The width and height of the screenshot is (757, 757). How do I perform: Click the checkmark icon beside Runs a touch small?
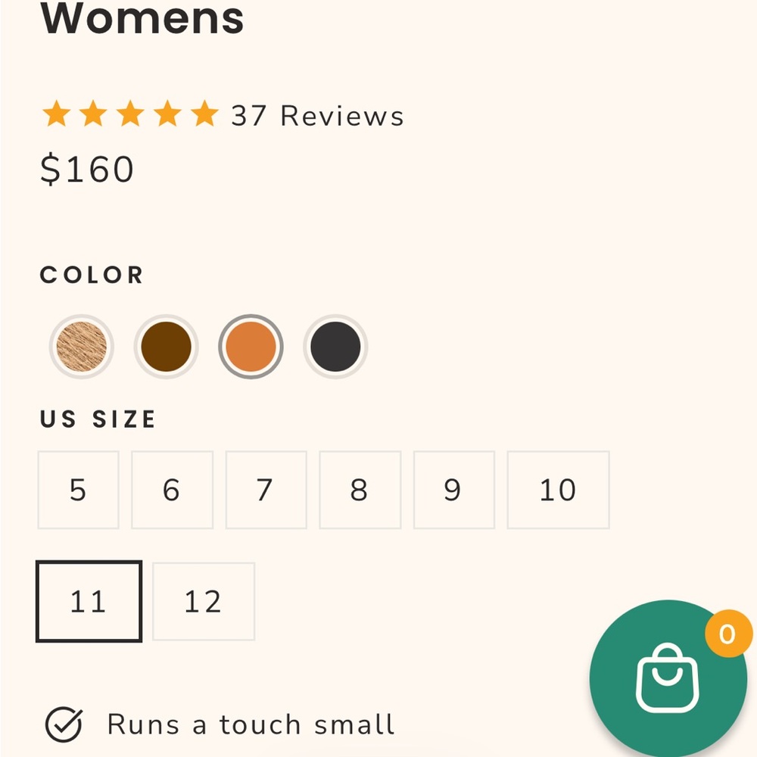tap(64, 724)
